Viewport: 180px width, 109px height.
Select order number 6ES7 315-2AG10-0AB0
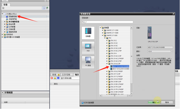(121, 66)
